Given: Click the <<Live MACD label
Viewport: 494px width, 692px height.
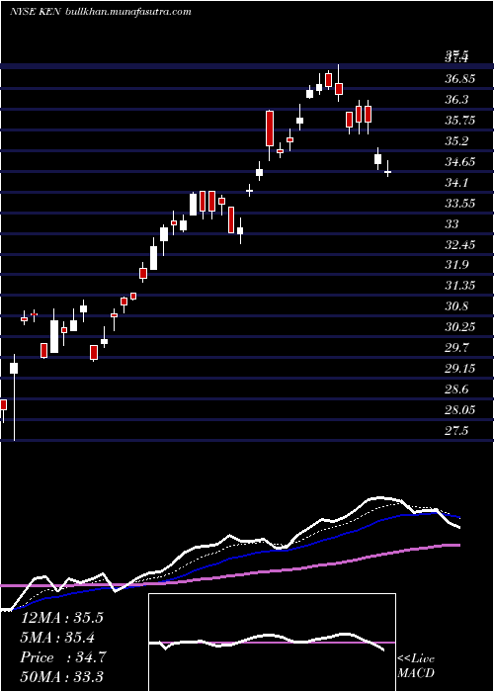Looking at the screenshot, I should pyautogui.click(x=416, y=665).
